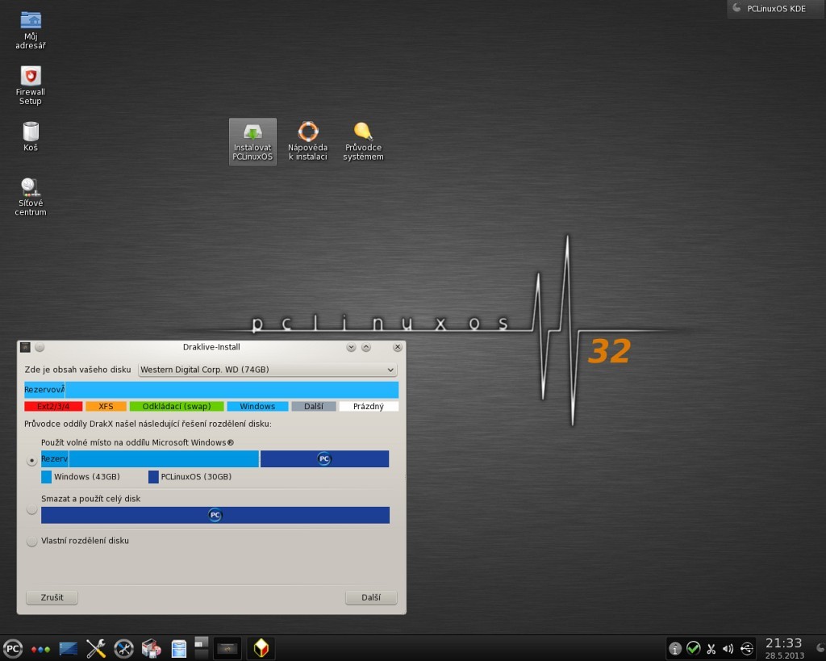
Task: Click the blue Windows legend swatch
Action: [x=257, y=407]
